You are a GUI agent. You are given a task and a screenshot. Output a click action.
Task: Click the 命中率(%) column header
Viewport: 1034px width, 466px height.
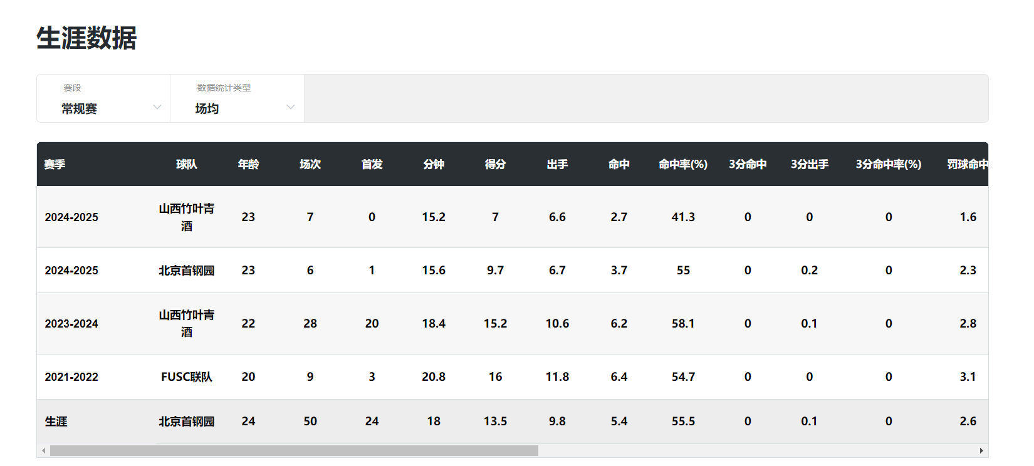click(683, 164)
